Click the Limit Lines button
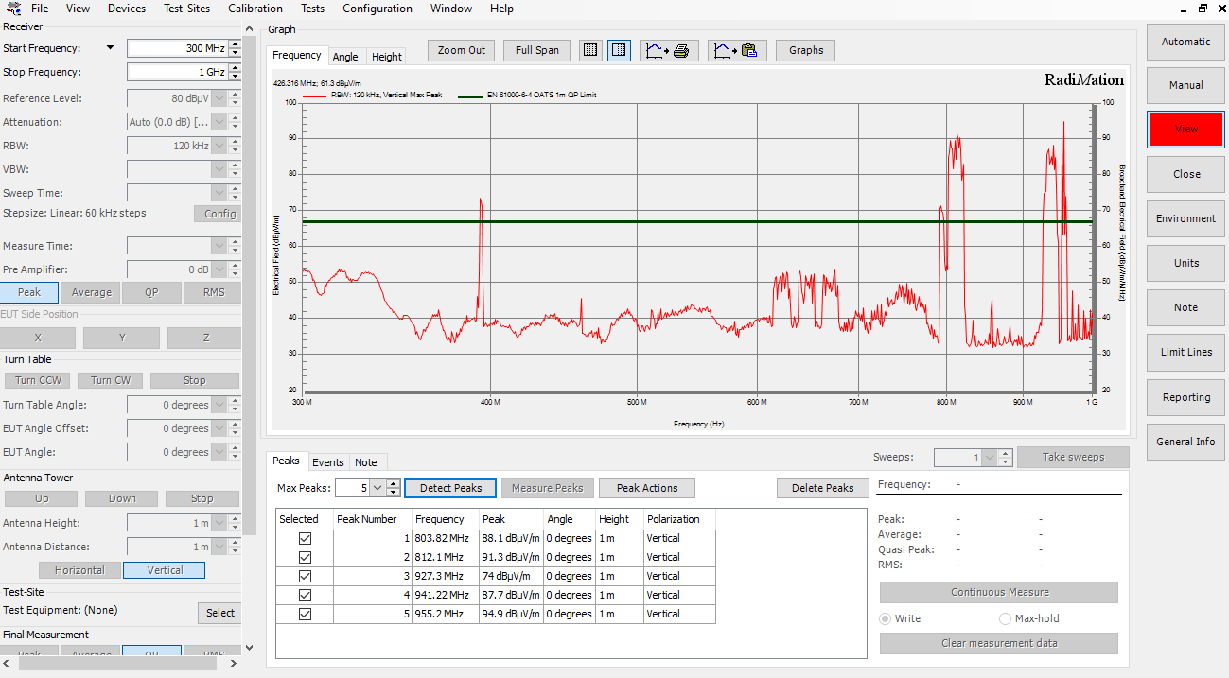1229x678 pixels. click(x=1185, y=352)
